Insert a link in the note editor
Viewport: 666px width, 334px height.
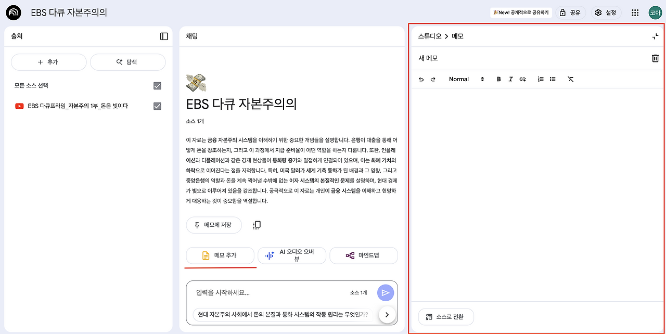pos(522,79)
